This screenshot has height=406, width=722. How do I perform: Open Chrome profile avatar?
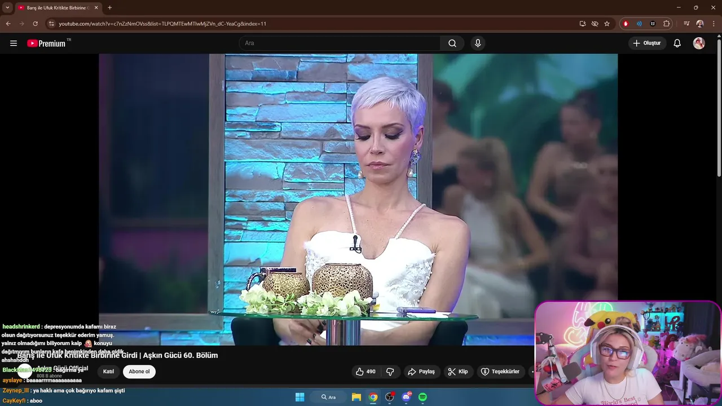coord(700,24)
